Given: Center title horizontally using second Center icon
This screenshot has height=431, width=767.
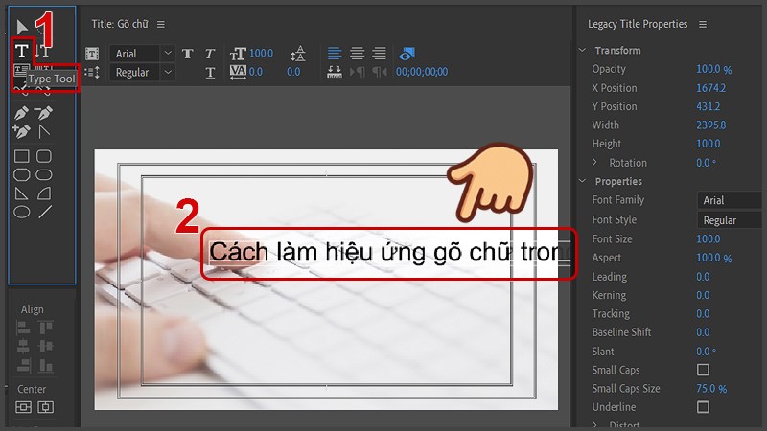Looking at the screenshot, I should pos(45,407).
